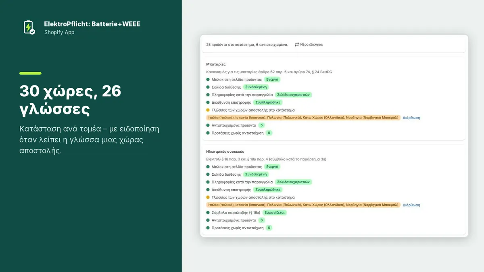Click the Ενεργό badge in the Μπαταρίες section
Image resolution: width=484 pixels, height=272 pixels.
(x=272, y=79)
